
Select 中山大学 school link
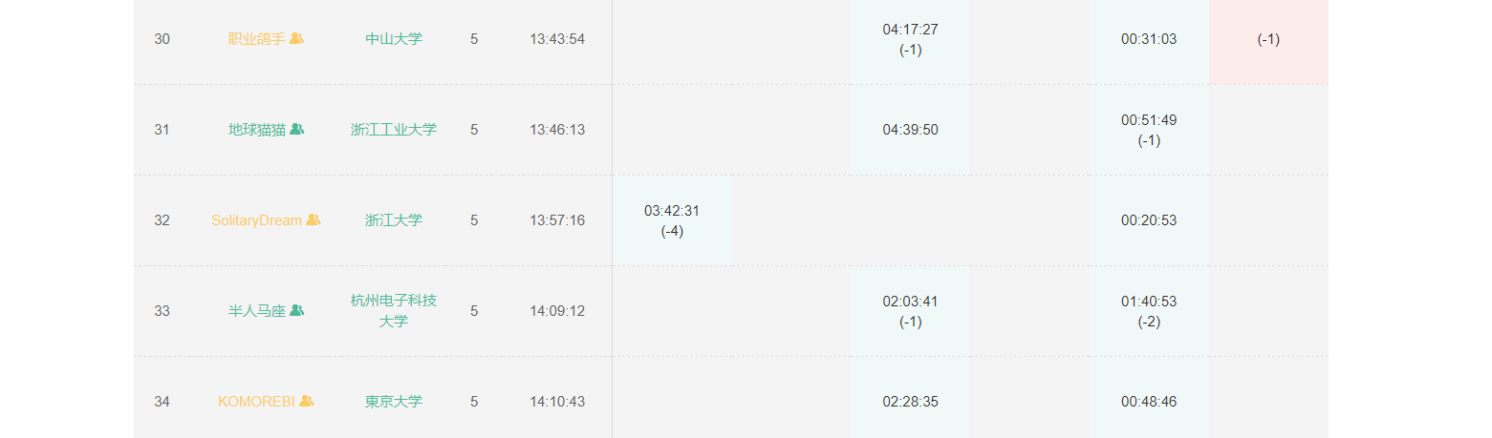393,39
